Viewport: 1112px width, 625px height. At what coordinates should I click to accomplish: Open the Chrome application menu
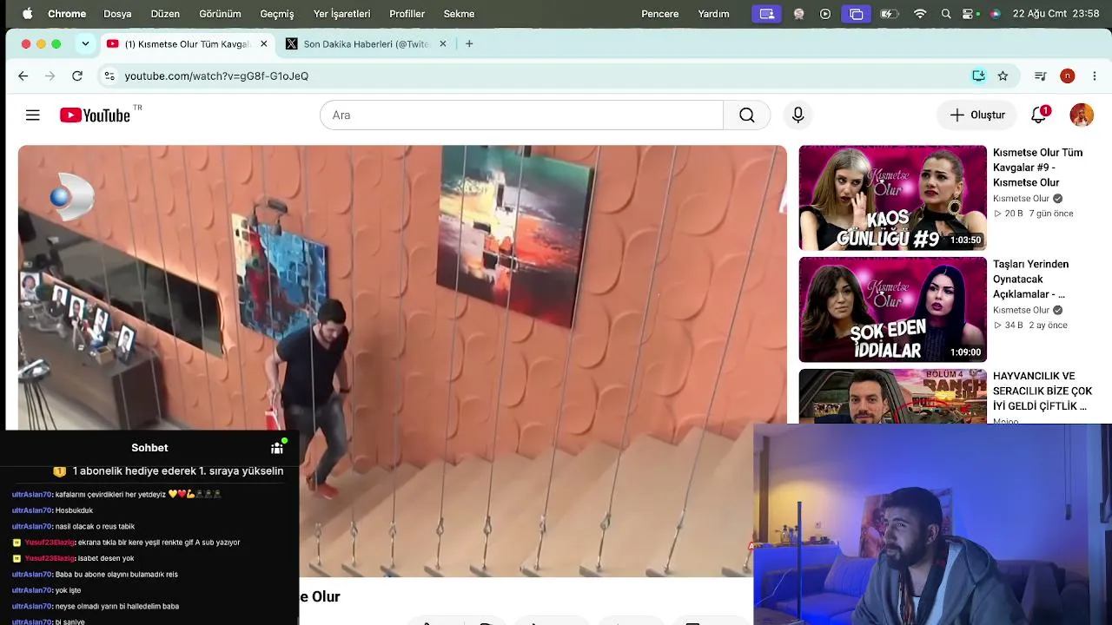[x=67, y=14]
